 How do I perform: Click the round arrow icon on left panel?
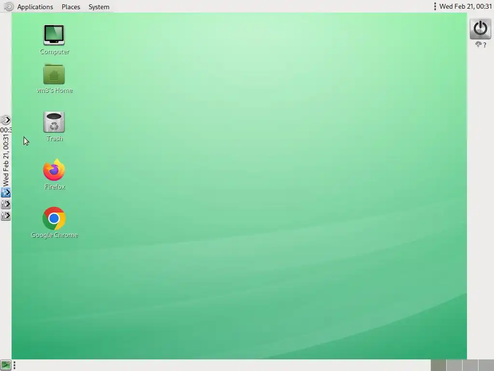pos(6,120)
